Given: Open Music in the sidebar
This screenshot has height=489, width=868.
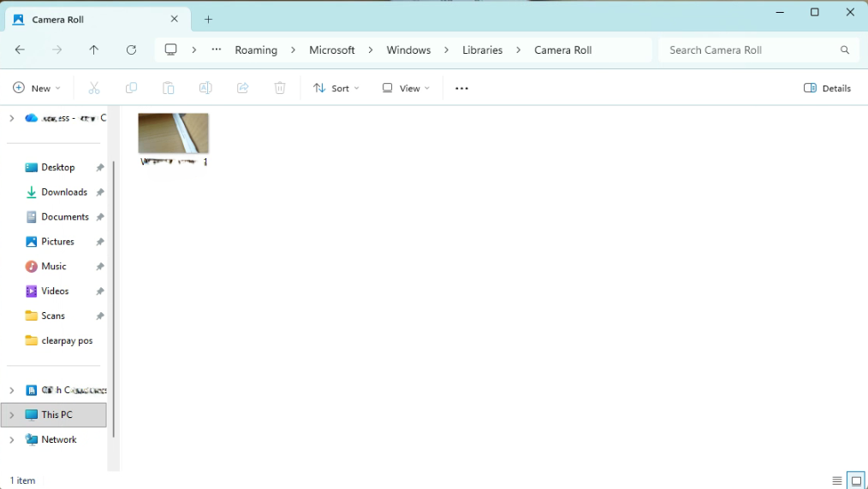Looking at the screenshot, I should point(54,267).
